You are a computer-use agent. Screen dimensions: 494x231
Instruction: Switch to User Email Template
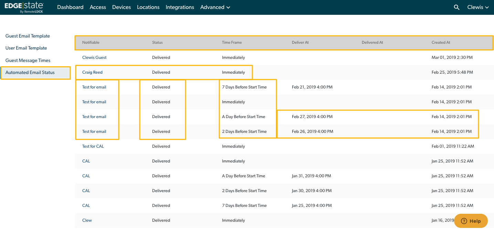tap(26, 48)
